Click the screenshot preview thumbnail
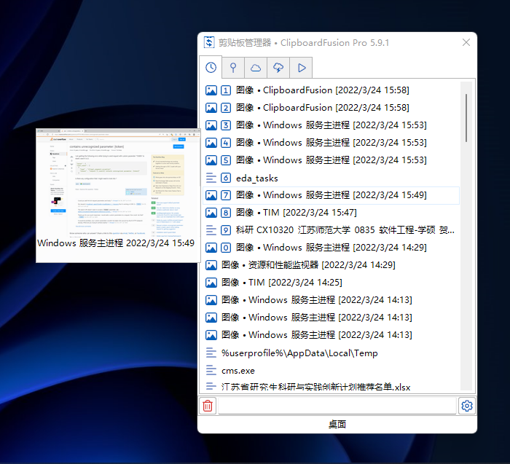This screenshot has width=510, height=464. (x=118, y=182)
